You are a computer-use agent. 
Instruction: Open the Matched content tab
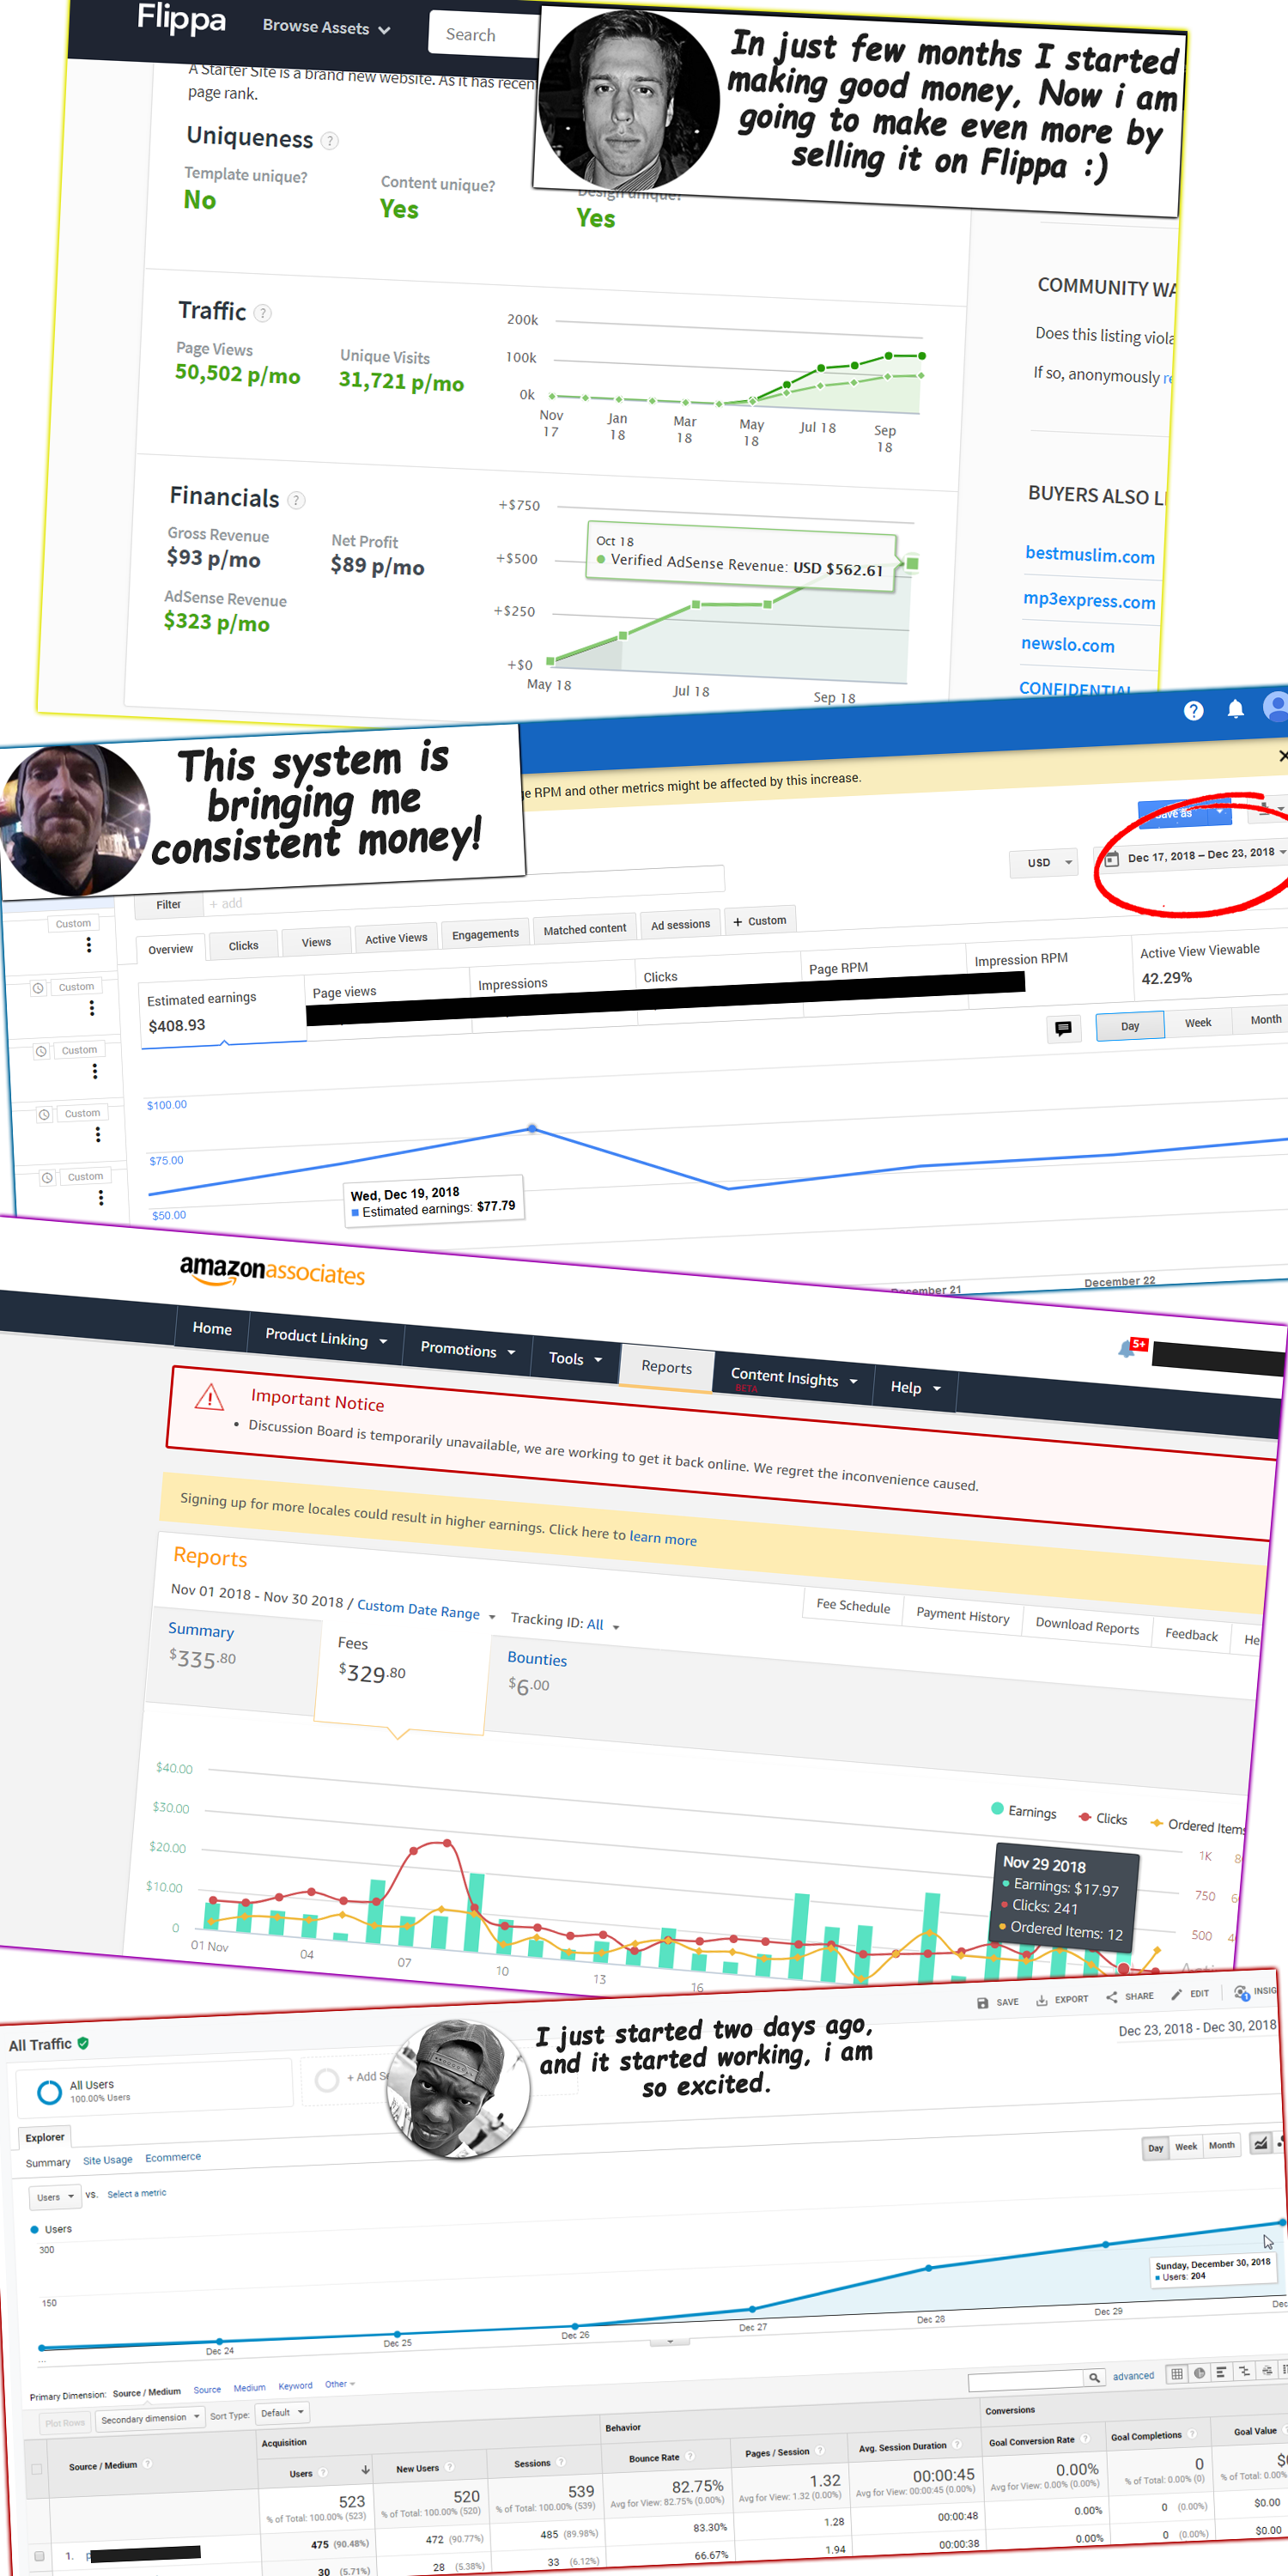click(585, 929)
